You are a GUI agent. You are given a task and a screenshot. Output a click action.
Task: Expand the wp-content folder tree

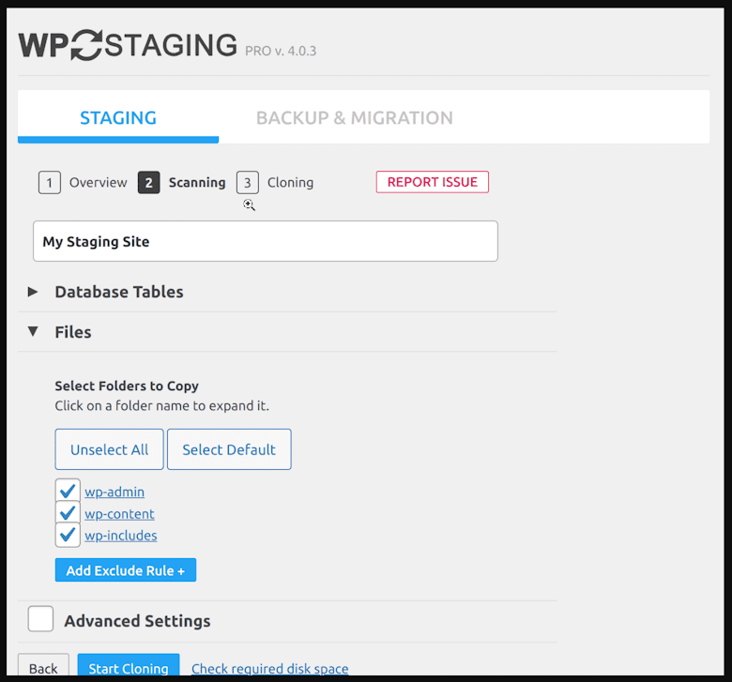coord(119,513)
